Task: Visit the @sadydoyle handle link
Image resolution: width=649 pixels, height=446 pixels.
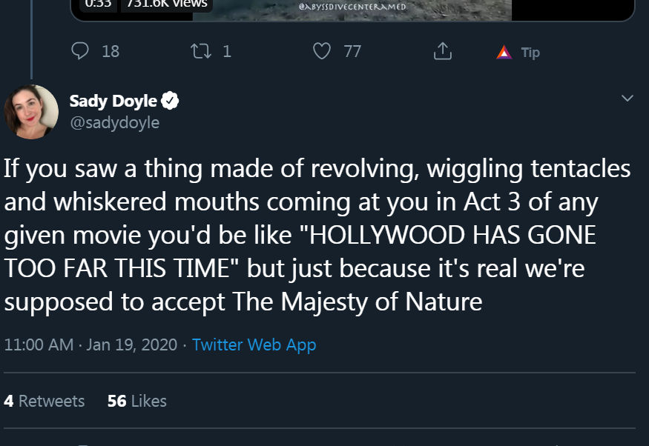Action: click(x=115, y=123)
